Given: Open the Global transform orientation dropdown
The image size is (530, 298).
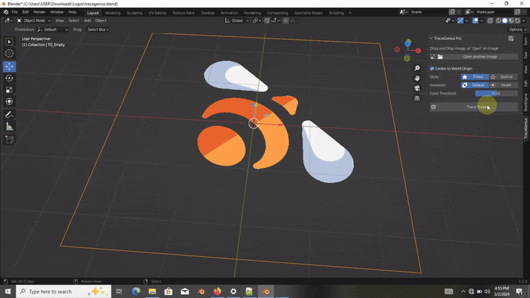Looking at the screenshot, I should [x=237, y=21].
